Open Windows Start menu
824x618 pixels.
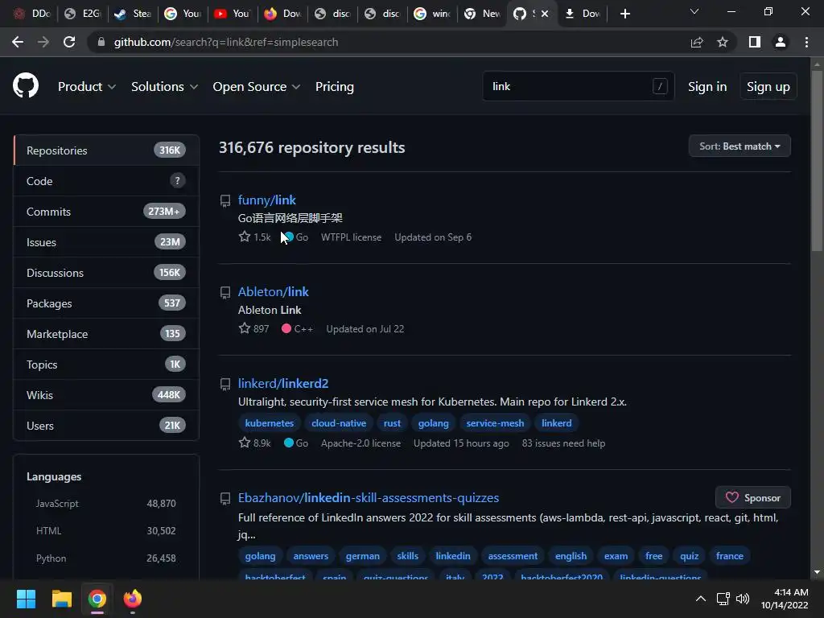26,599
